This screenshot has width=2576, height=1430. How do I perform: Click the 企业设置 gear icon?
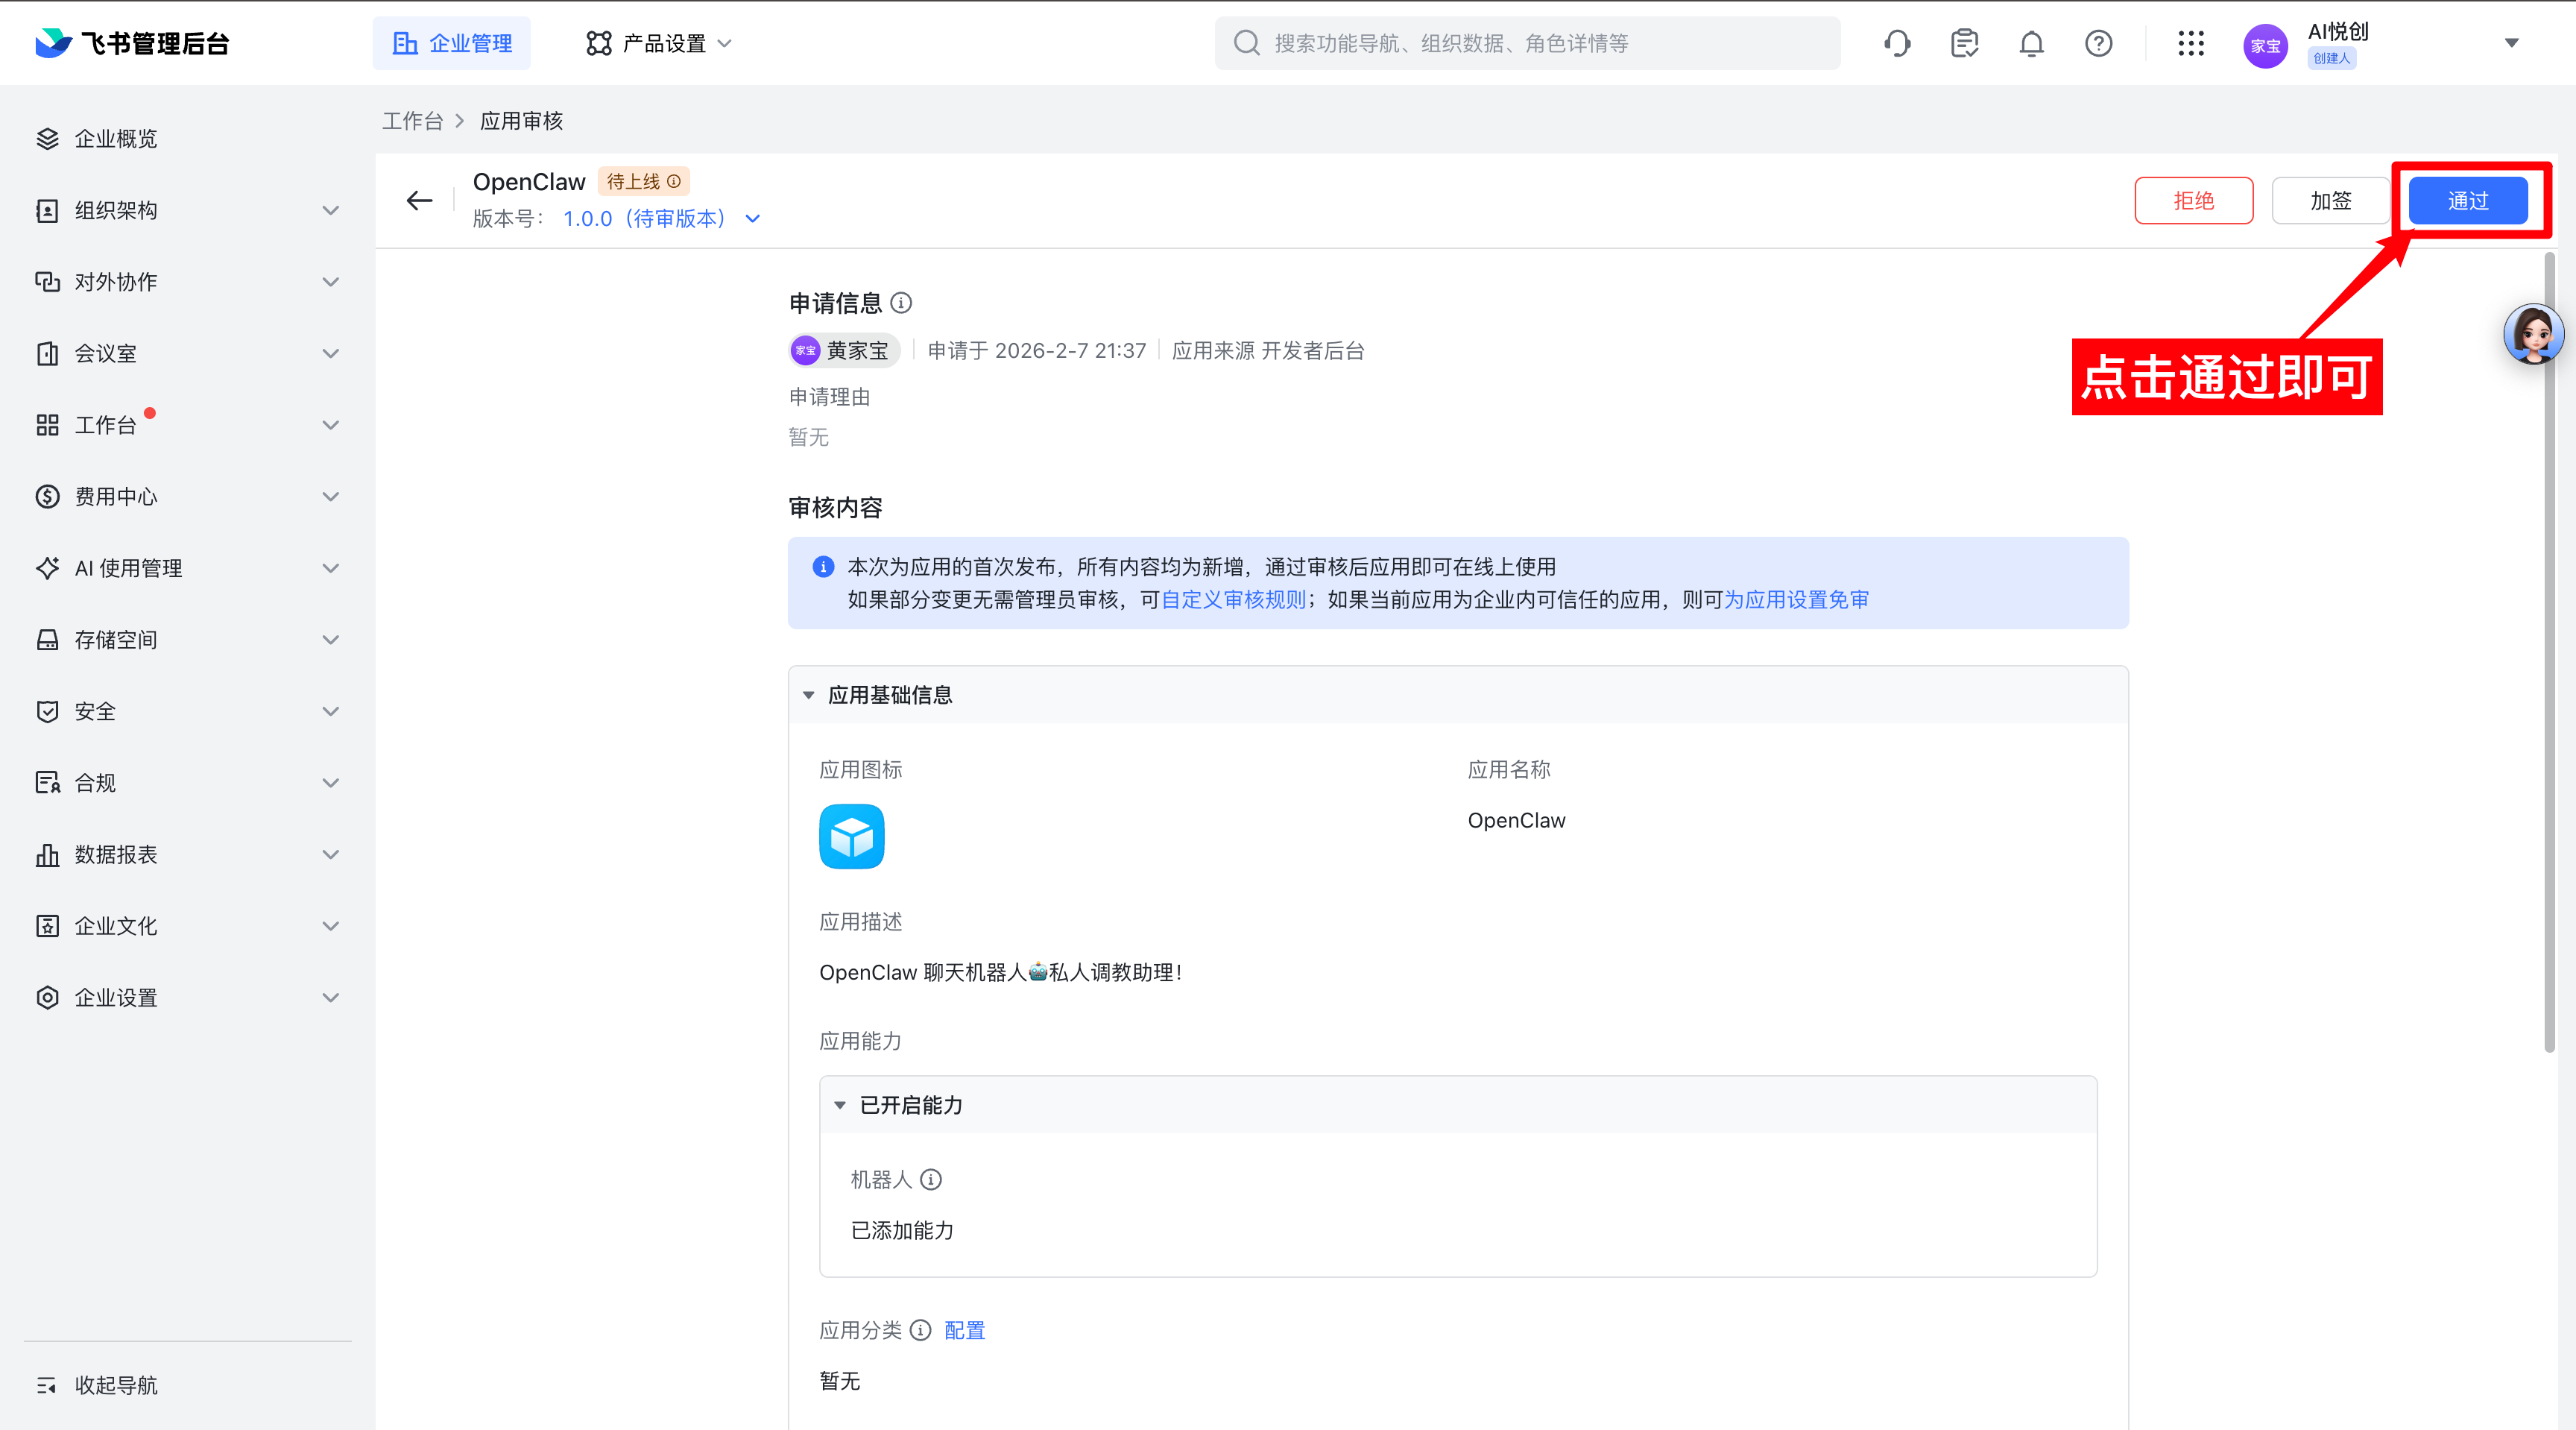coord(47,998)
